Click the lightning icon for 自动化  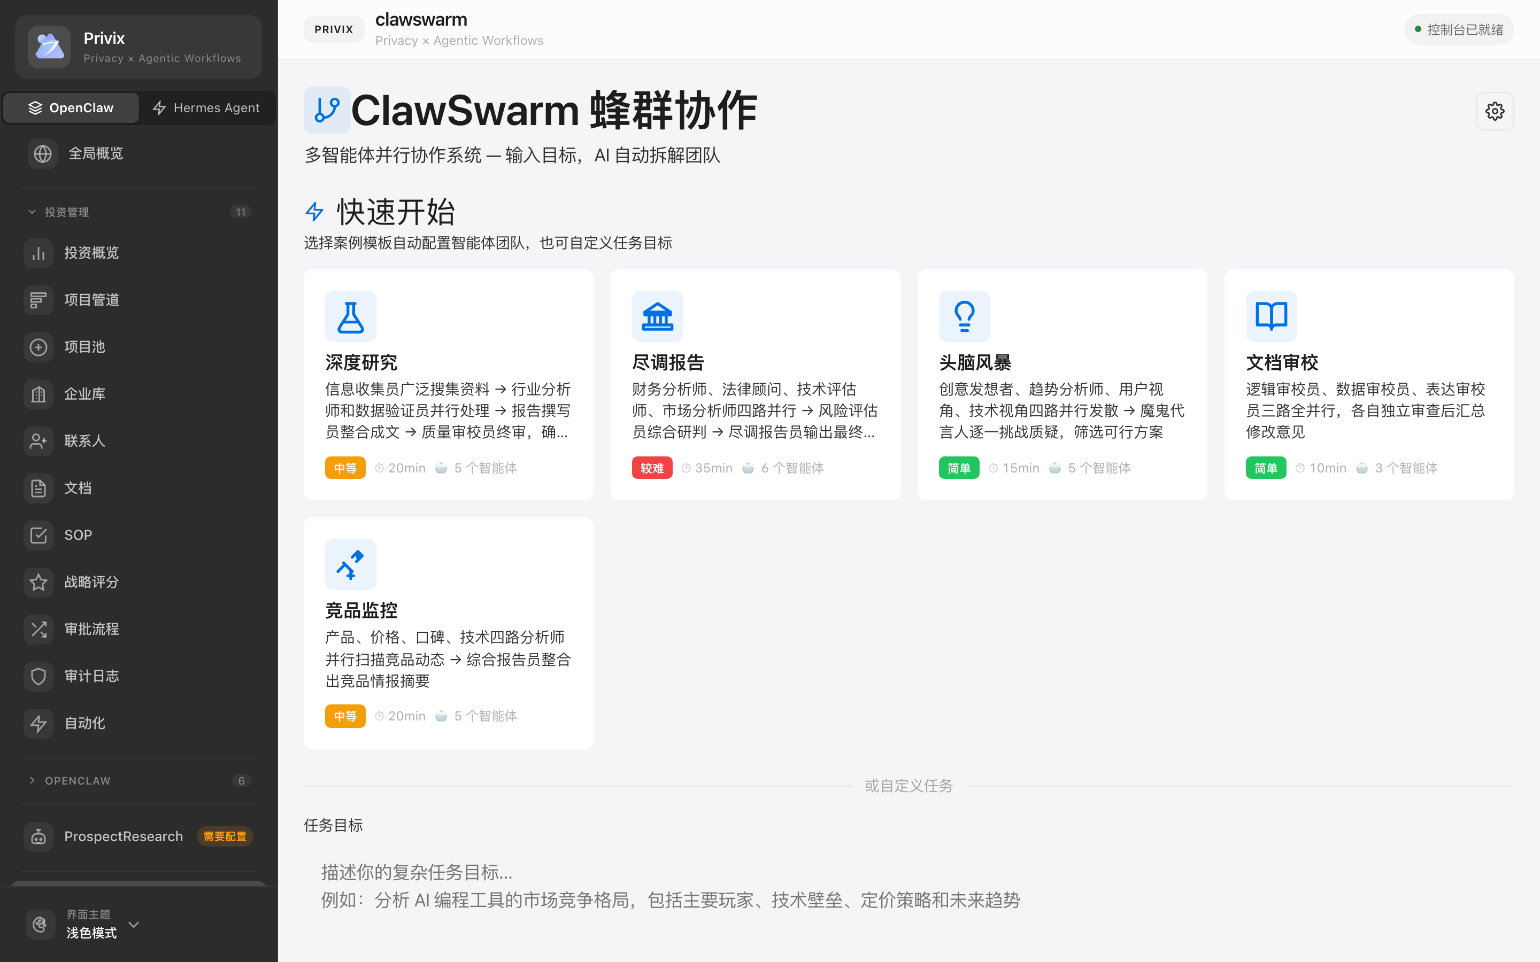[x=38, y=724]
